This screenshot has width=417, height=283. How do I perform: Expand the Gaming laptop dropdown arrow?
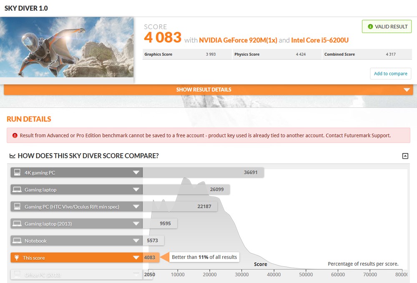coord(136,189)
